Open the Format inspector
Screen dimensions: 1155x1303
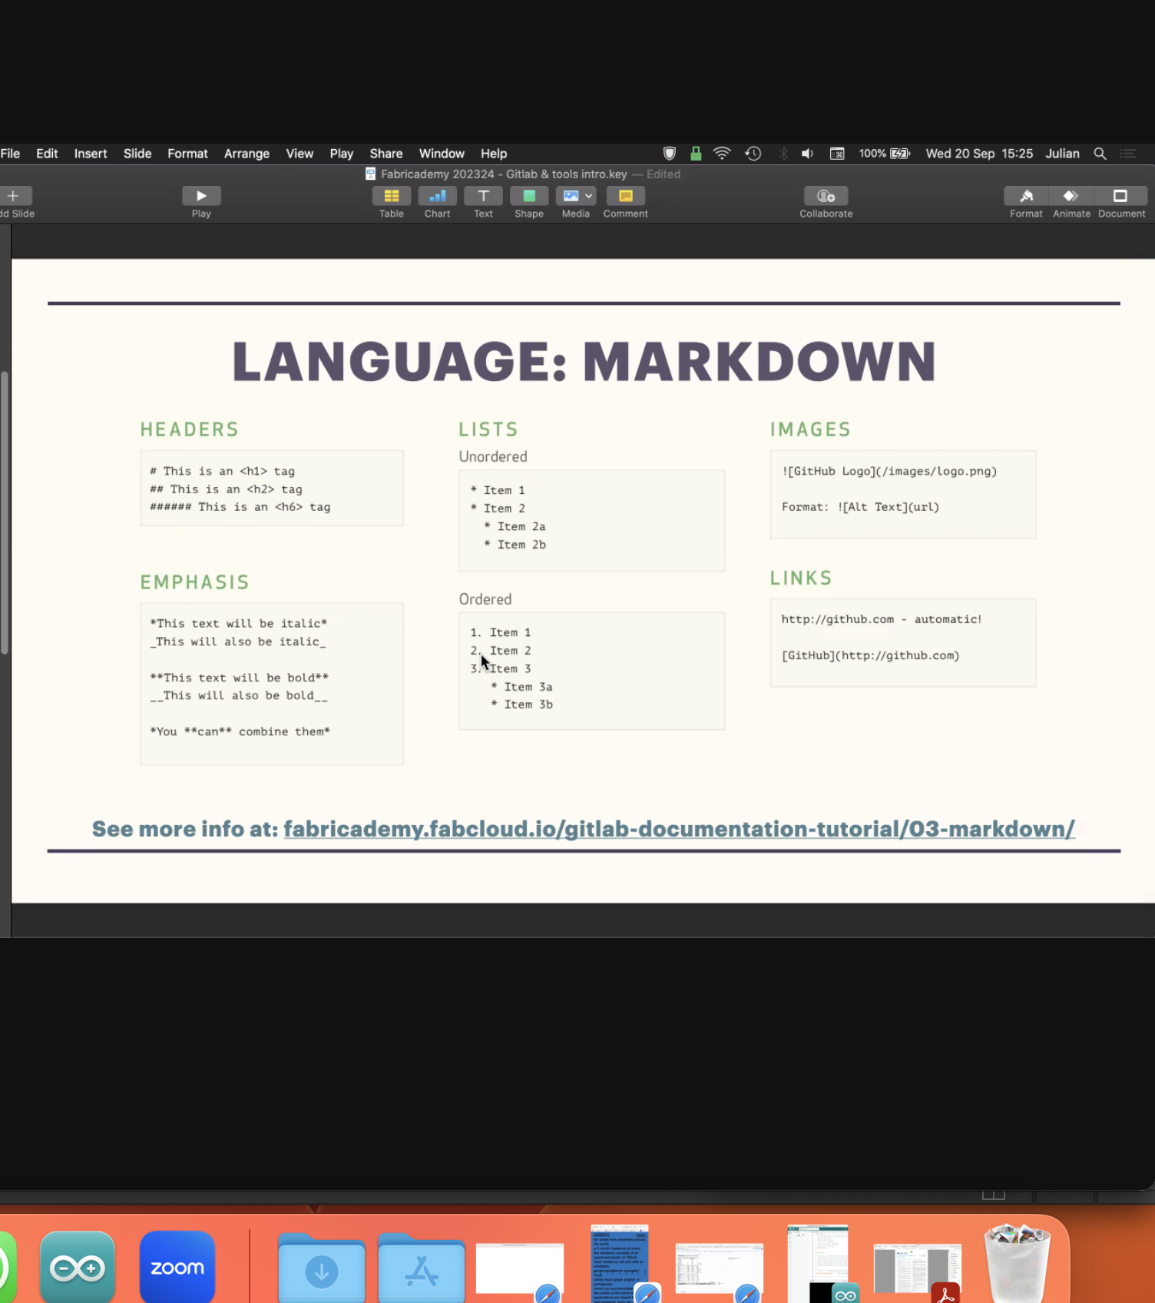(x=1026, y=196)
